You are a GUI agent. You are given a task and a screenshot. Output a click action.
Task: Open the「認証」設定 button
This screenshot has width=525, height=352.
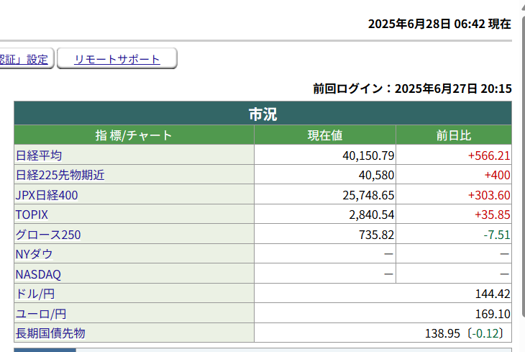[24, 59]
